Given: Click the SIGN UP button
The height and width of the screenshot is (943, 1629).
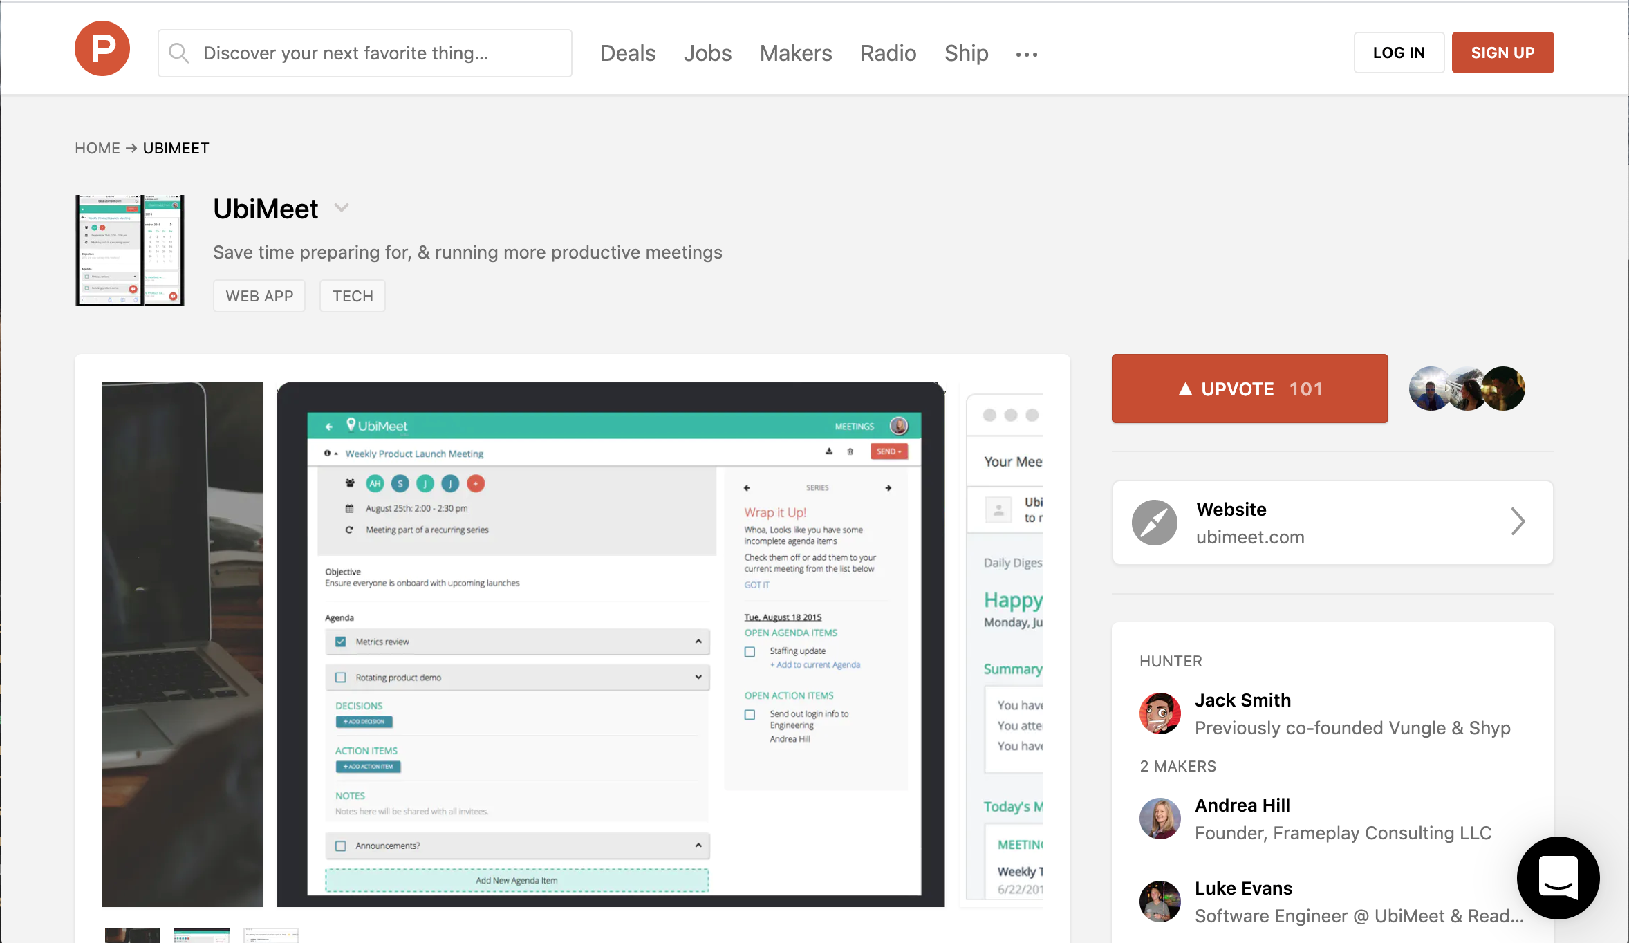Looking at the screenshot, I should [x=1502, y=53].
